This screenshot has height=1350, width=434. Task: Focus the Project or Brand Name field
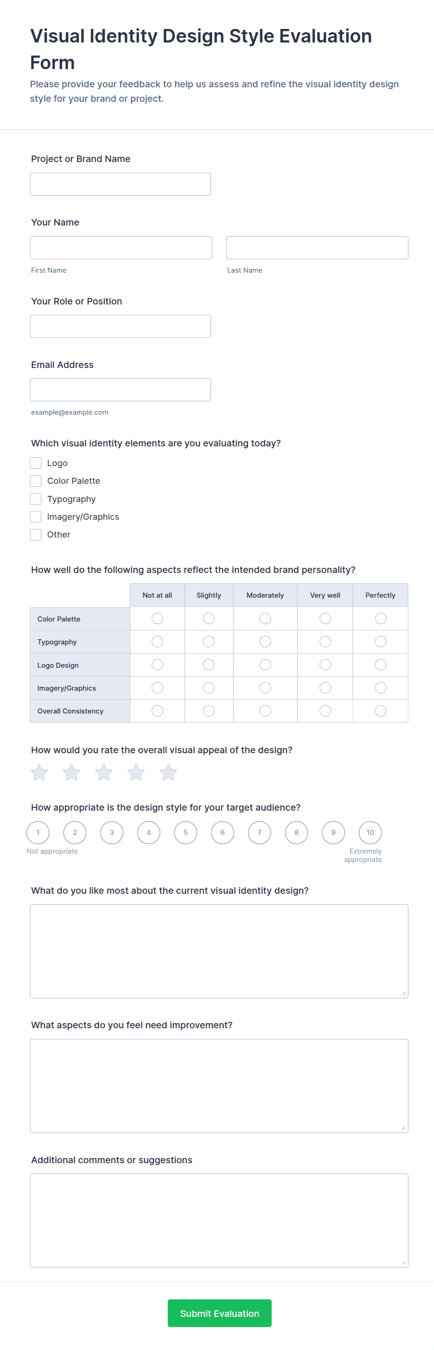pos(120,184)
